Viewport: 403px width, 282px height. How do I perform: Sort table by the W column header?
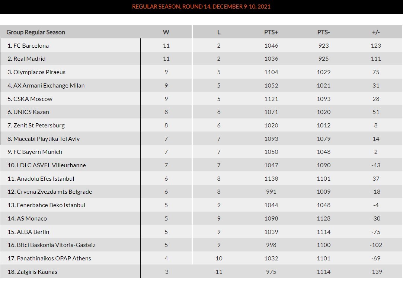tap(166, 32)
